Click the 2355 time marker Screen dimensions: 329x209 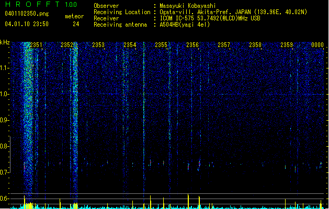coord(161,45)
